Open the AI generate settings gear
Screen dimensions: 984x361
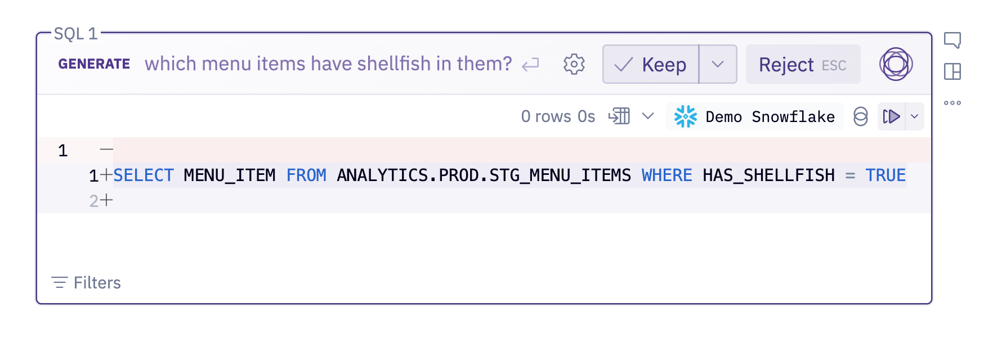coord(574,64)
